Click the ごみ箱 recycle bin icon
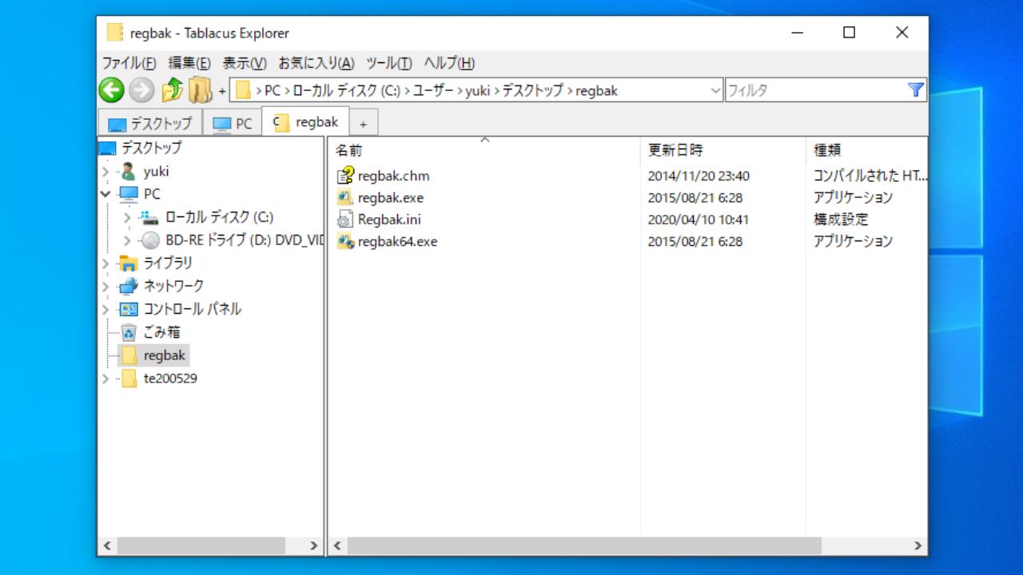 click(x=129, y=332)
